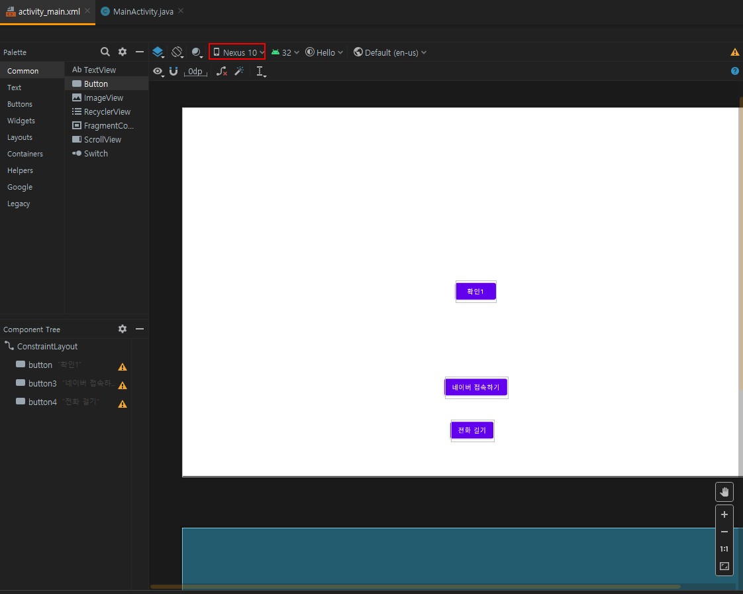Viewport: 743px width, 594px height.
Task: Switch to the MainActivity.java tab
Action: 143,11
